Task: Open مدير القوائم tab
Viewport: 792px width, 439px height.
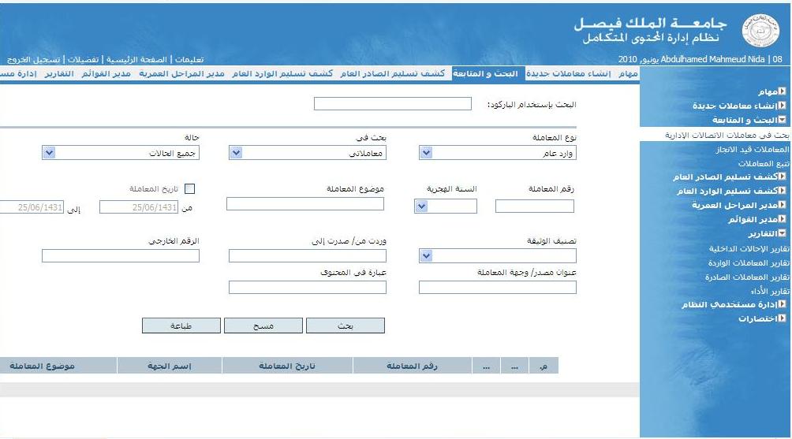Action: pos(106,73)
